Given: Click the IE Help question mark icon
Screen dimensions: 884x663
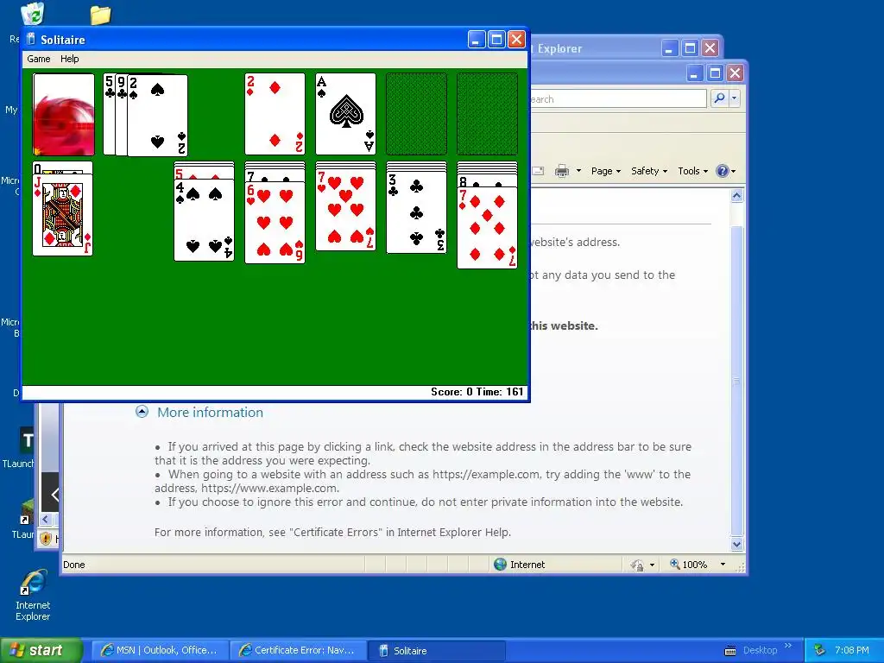Looking at the screenshot, I should pyautogui.click(x=722, y=171).
